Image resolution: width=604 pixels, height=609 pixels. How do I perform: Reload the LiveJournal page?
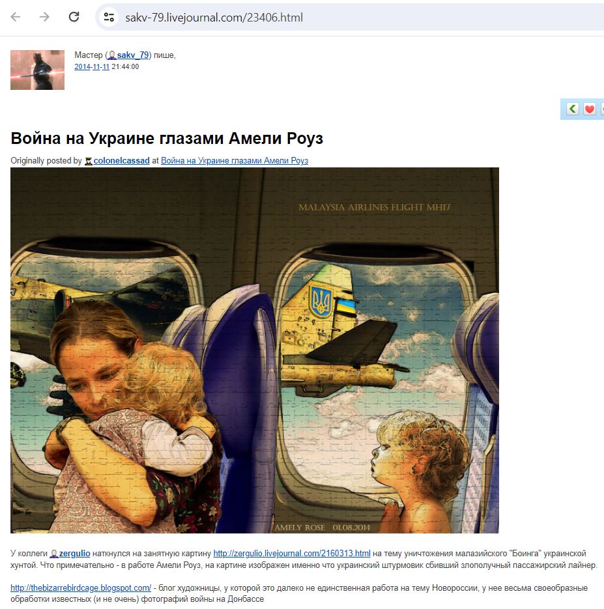[x=74, y=17]
